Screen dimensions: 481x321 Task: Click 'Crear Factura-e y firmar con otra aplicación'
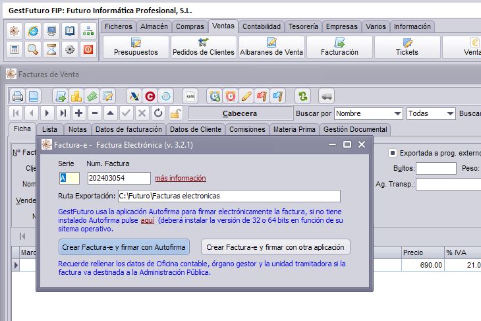[275, 247]
